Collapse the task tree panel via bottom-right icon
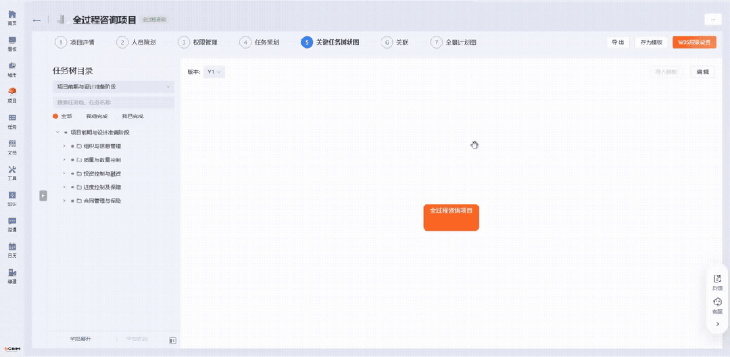 click(x=172, y=341)
